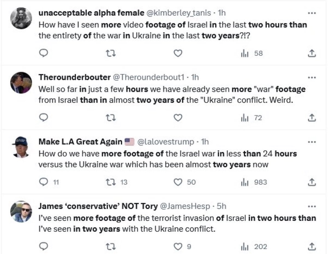Open Therounderbouter profile picture
Viewport: 328px width, 254px height.
click(x=21, y=83)
